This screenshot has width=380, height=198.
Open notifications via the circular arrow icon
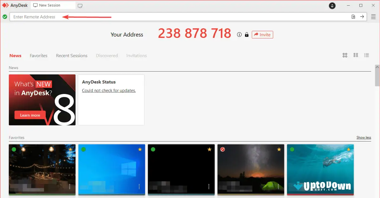tap(332, 6)
